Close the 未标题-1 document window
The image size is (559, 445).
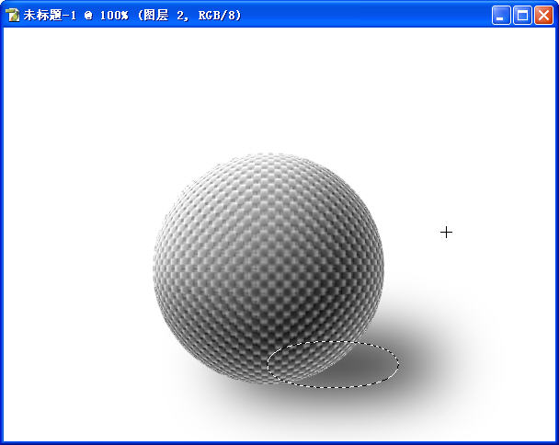[543, 16]
